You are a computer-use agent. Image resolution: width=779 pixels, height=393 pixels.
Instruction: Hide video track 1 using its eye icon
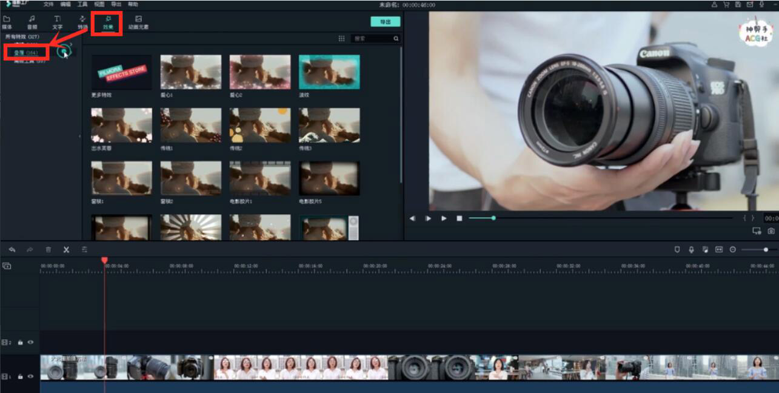30,377
